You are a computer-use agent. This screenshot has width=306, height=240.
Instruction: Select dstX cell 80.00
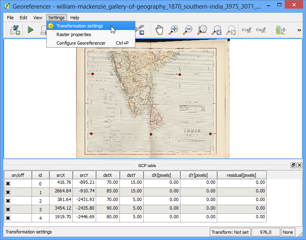[108, 218]
